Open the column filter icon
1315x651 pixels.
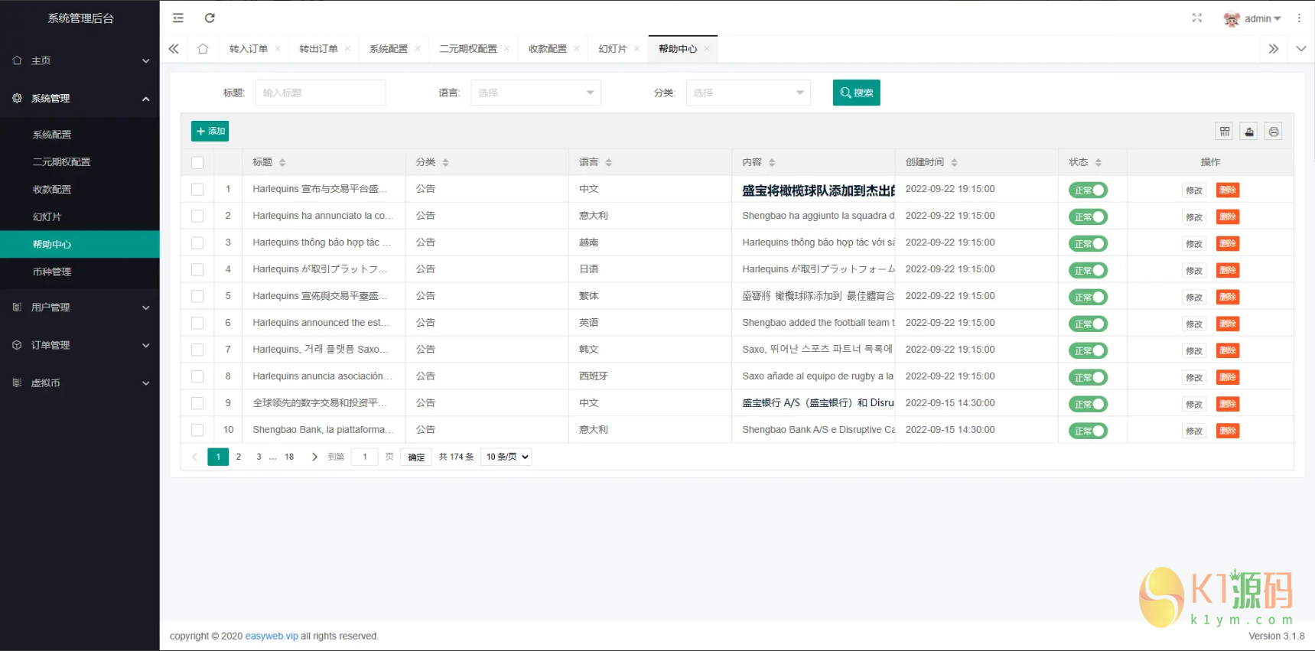(x=1224, y=132)
